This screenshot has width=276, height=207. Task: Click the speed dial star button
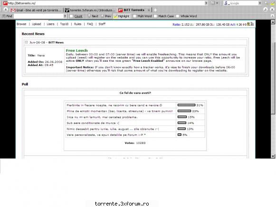pos(5,9)
